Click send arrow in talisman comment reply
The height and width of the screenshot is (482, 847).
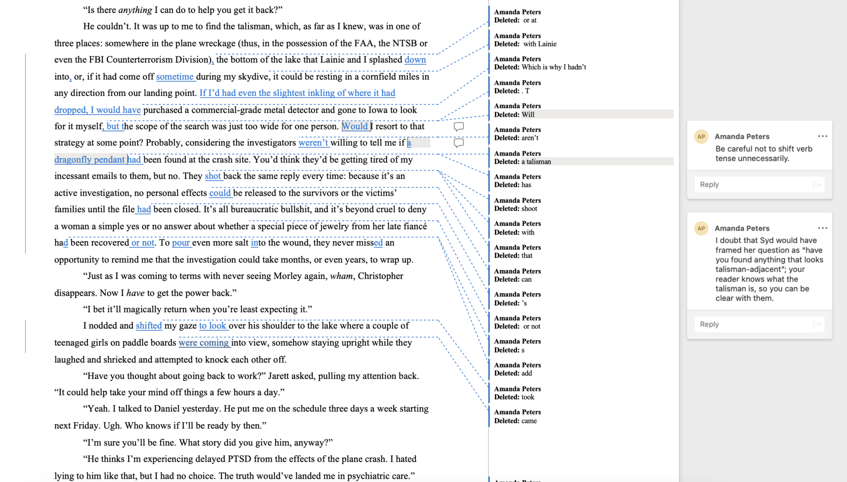[816, 324]
